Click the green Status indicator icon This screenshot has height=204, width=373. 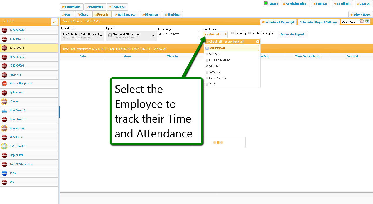click(x=266, y=4)
